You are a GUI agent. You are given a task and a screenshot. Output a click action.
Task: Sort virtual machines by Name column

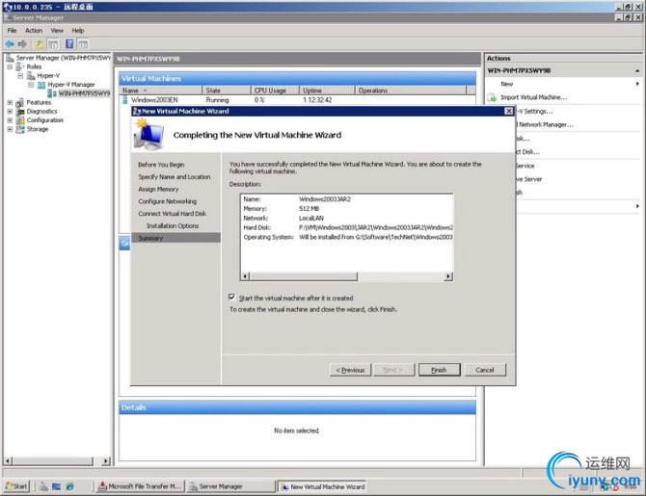[161, 91]
